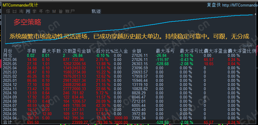Click the 盈亏金额 column header
258x125 pixels.
pos(82,51)
